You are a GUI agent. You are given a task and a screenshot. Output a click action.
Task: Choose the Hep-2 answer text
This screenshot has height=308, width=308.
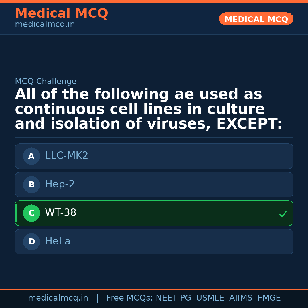[60, 184]
